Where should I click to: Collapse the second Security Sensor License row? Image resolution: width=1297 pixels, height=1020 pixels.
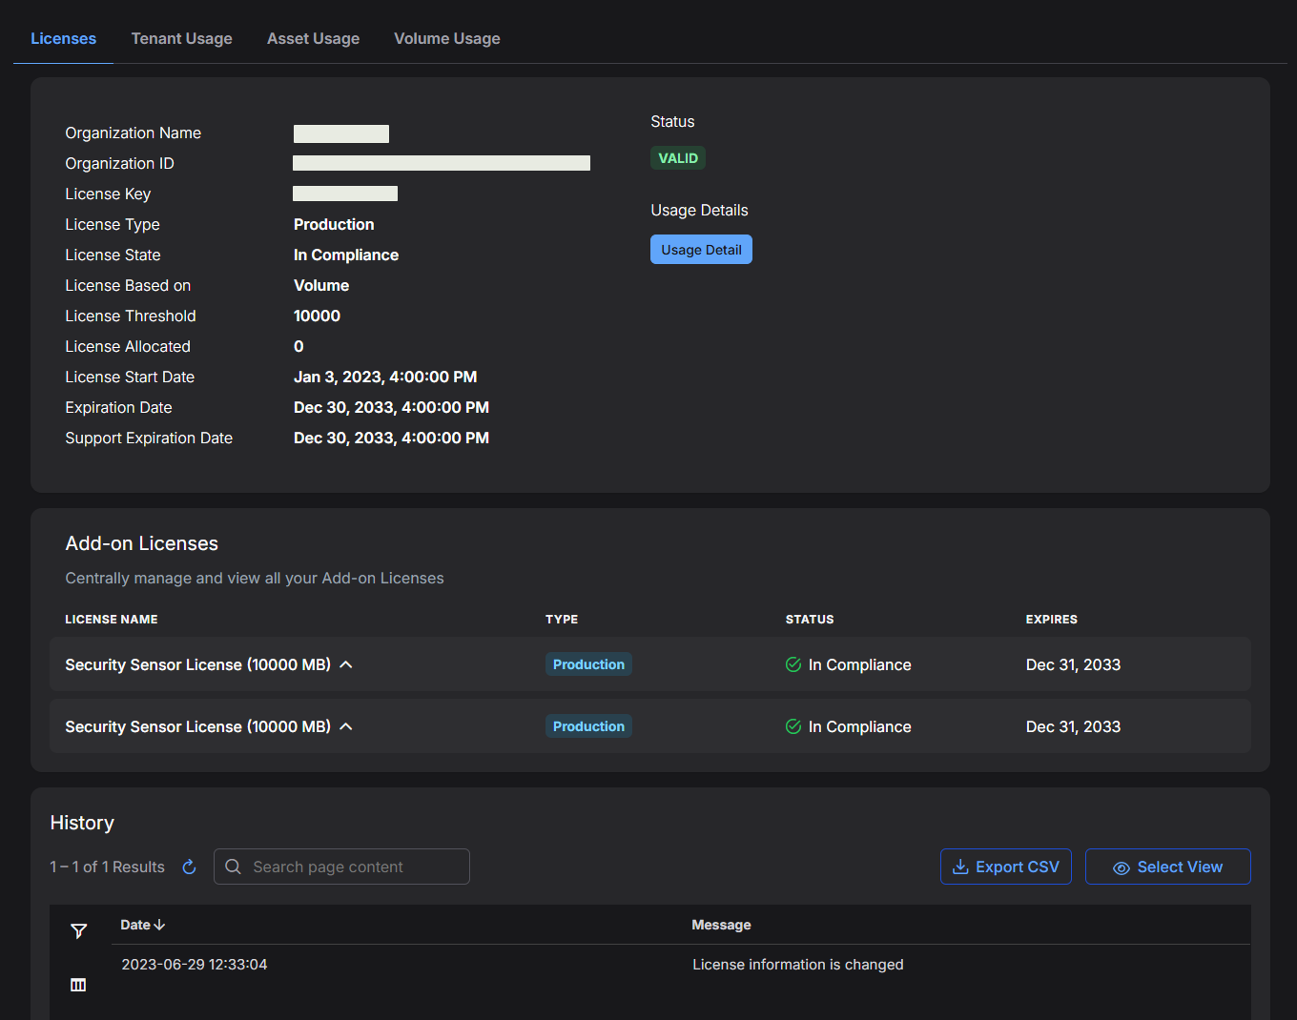coord(346,726)
